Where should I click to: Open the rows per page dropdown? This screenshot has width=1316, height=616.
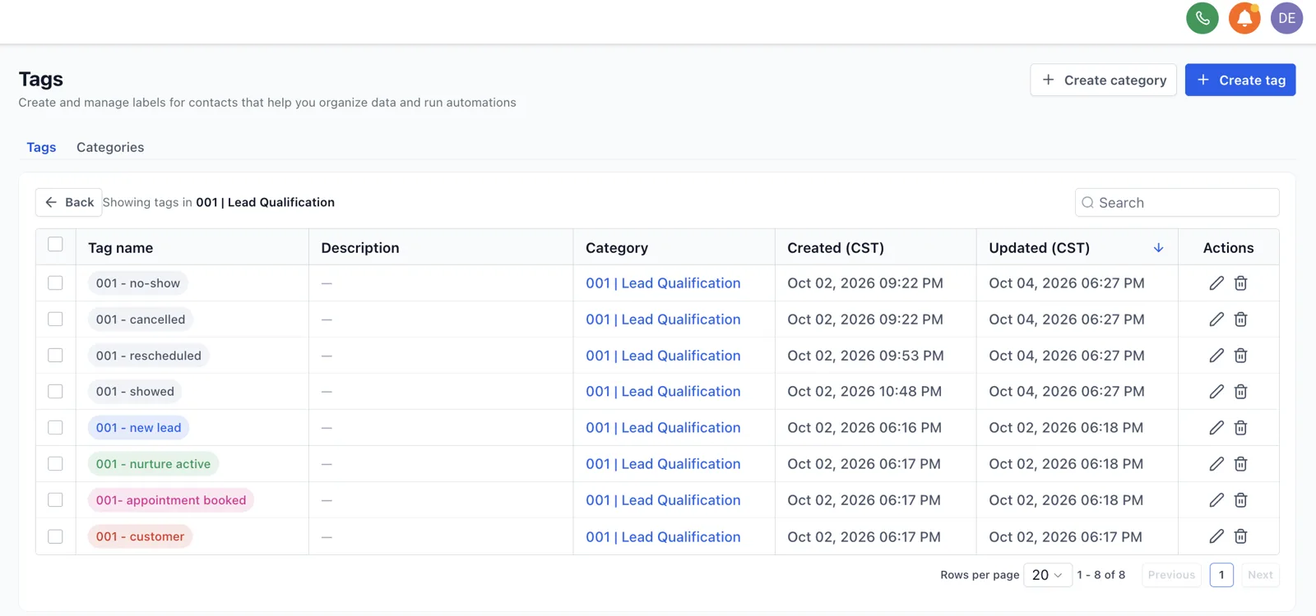coord(1047,575)
